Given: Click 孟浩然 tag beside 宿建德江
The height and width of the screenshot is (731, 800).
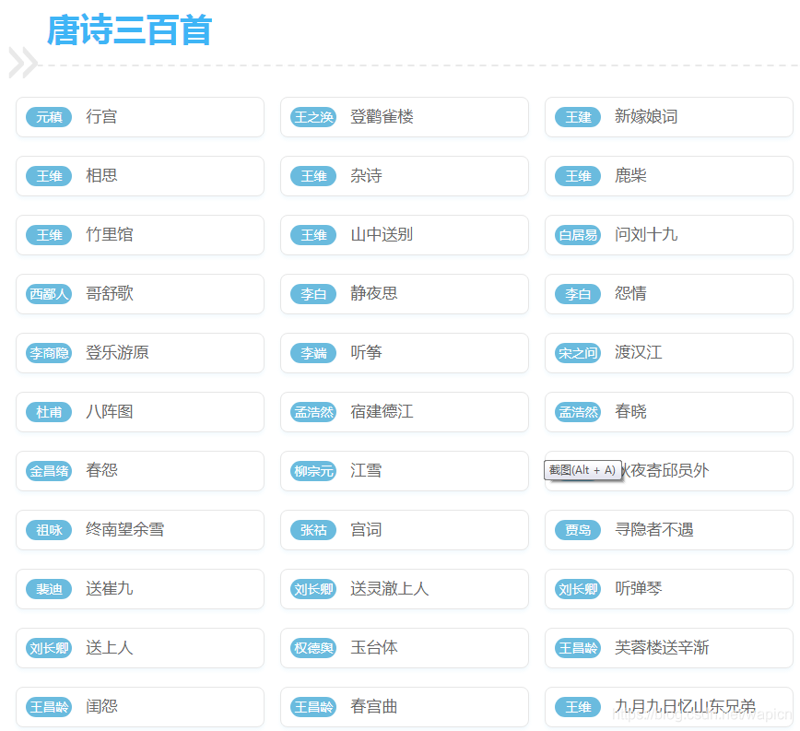Looking at the screenshot, I should [313, 412].
